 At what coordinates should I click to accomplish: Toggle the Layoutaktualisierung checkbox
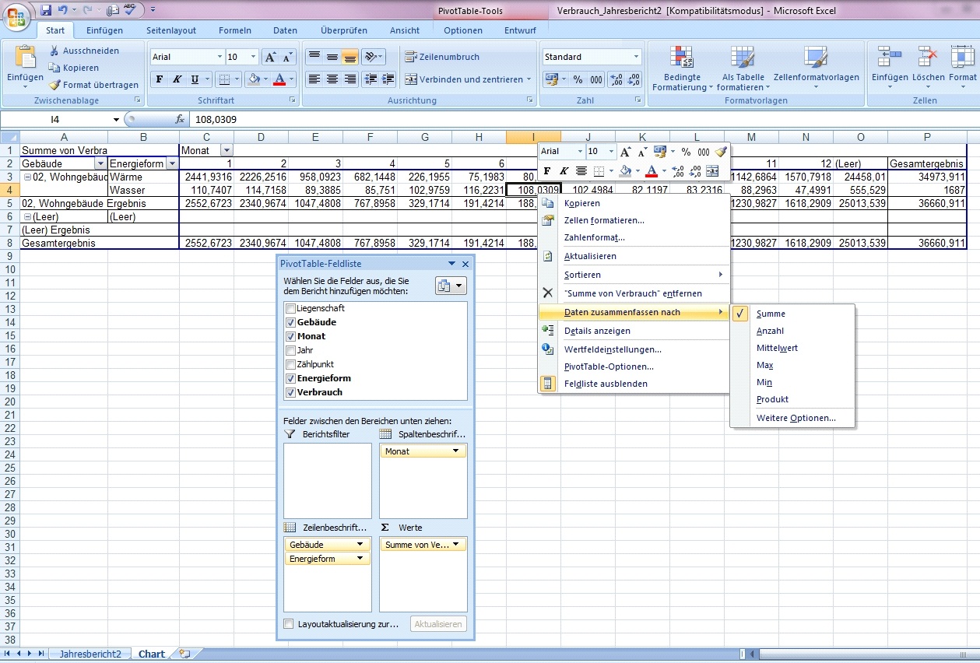(289, 623)
